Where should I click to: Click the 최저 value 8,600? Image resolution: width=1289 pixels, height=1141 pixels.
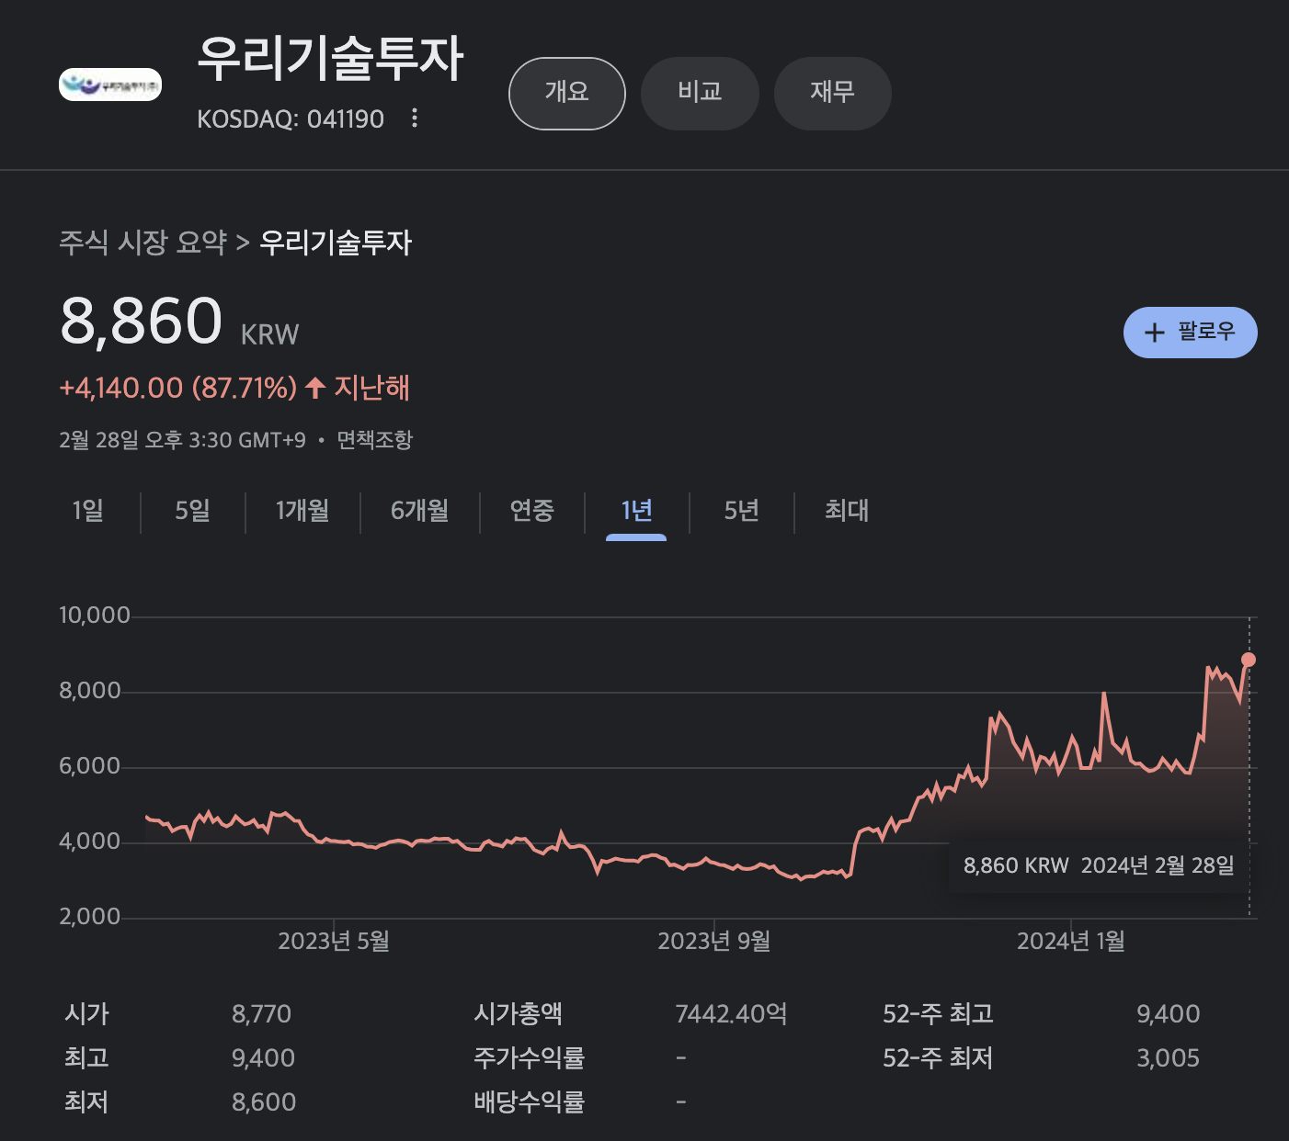(x=264, y=1102)
